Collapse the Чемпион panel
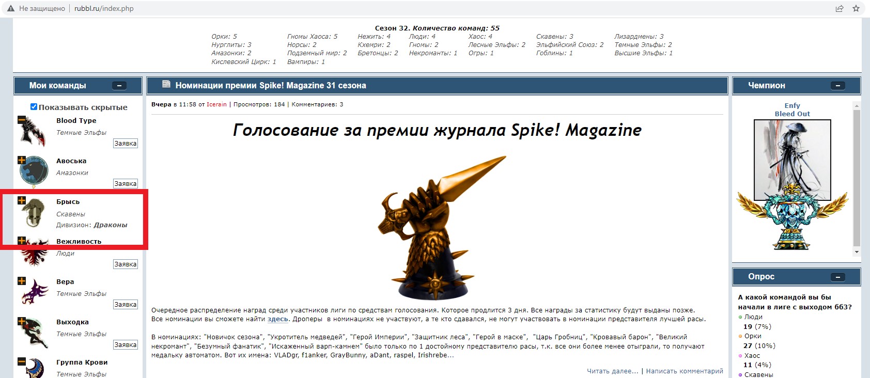870x378 pixels. point(838,86)
